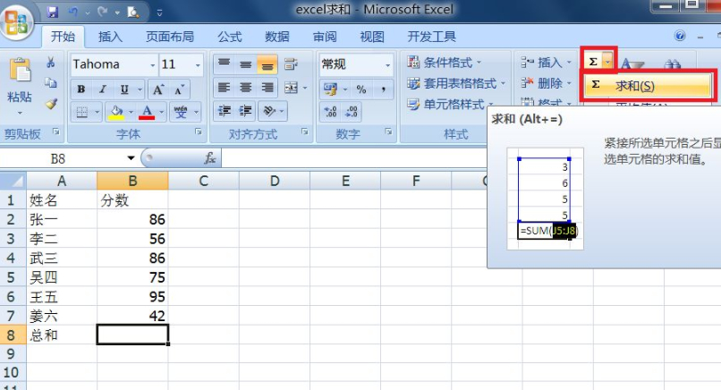
Task: Open the Name Box dropdown arrow
Action: (x=131, y=158)
